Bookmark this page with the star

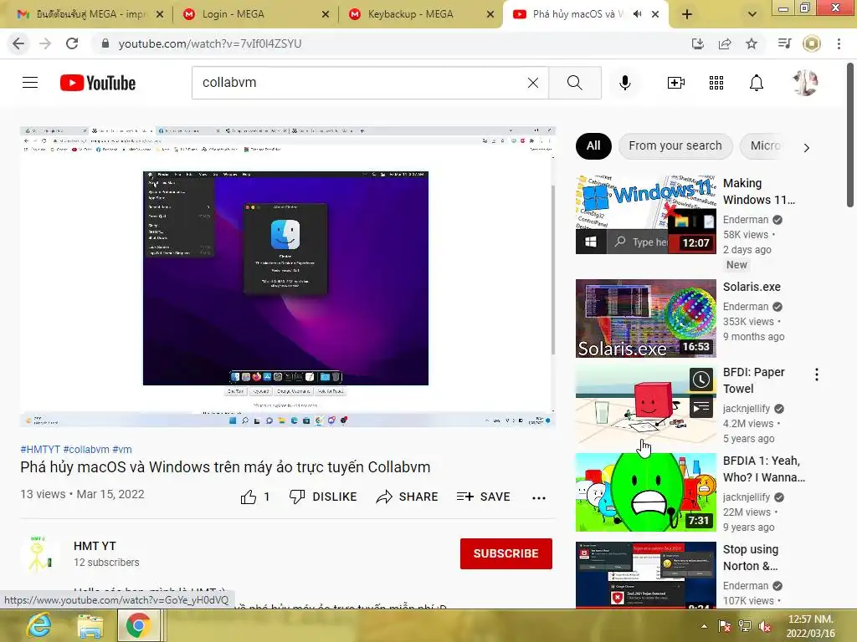pos(752,43)
